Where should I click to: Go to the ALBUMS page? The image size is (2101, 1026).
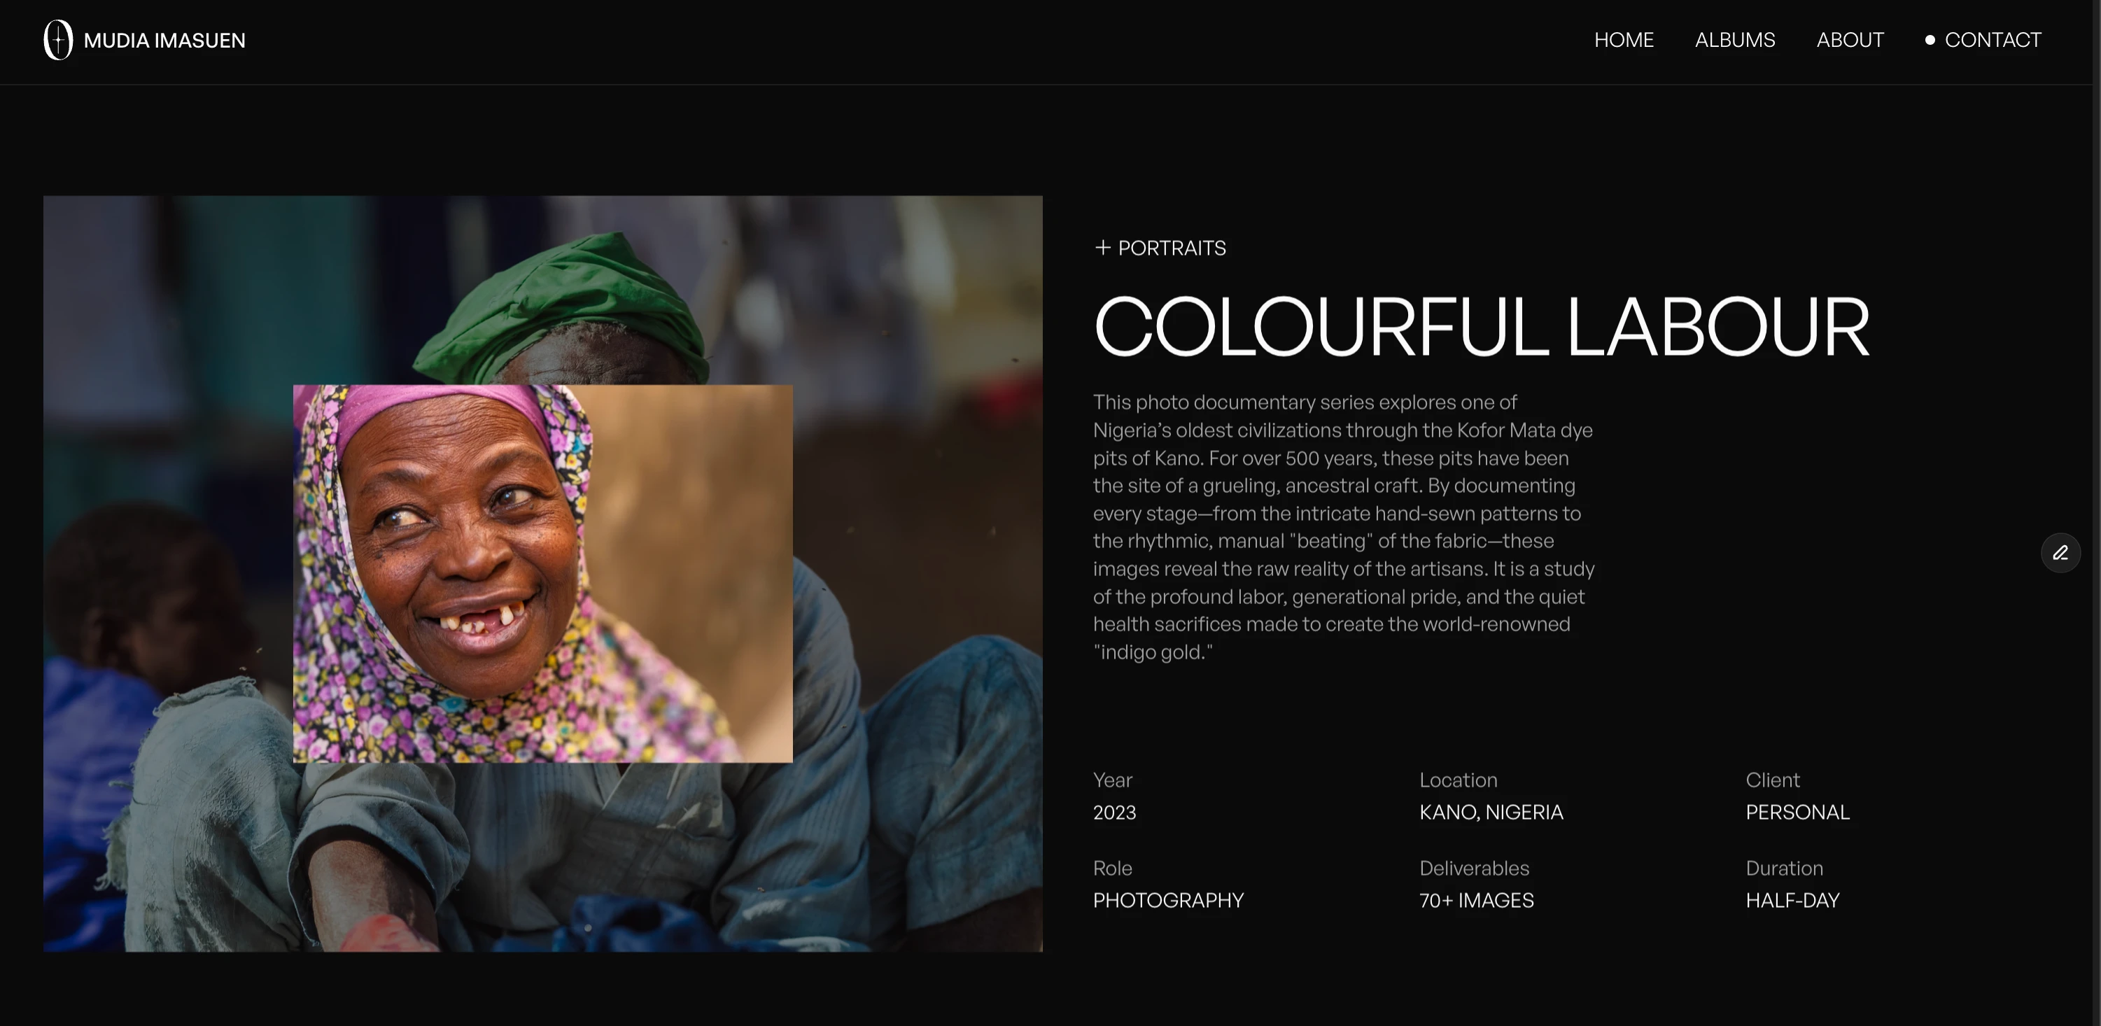1735,40
